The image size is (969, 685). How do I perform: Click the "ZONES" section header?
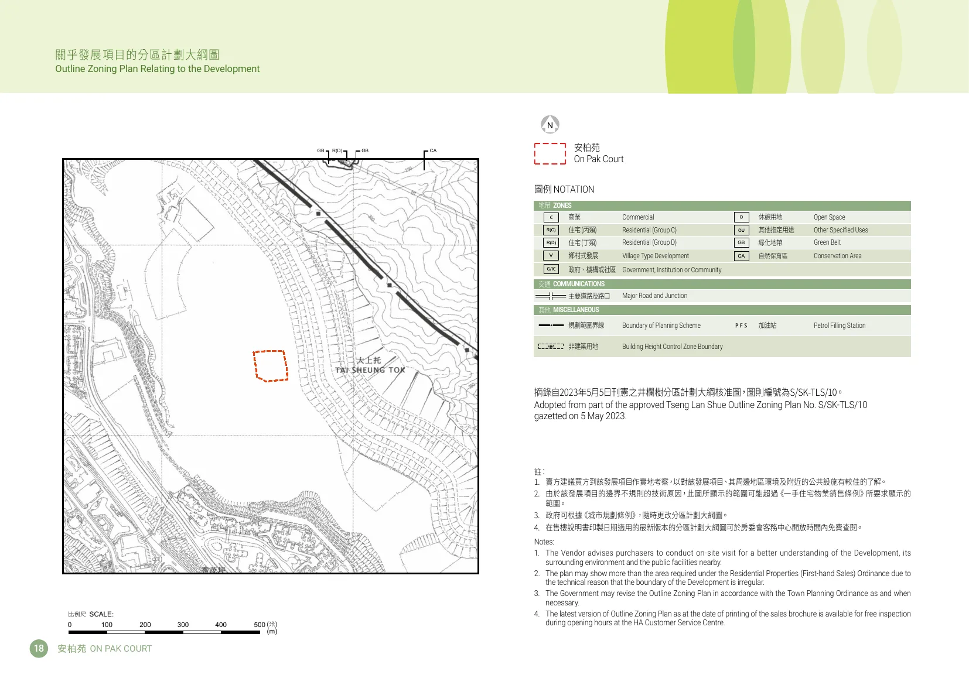(562, 205)
